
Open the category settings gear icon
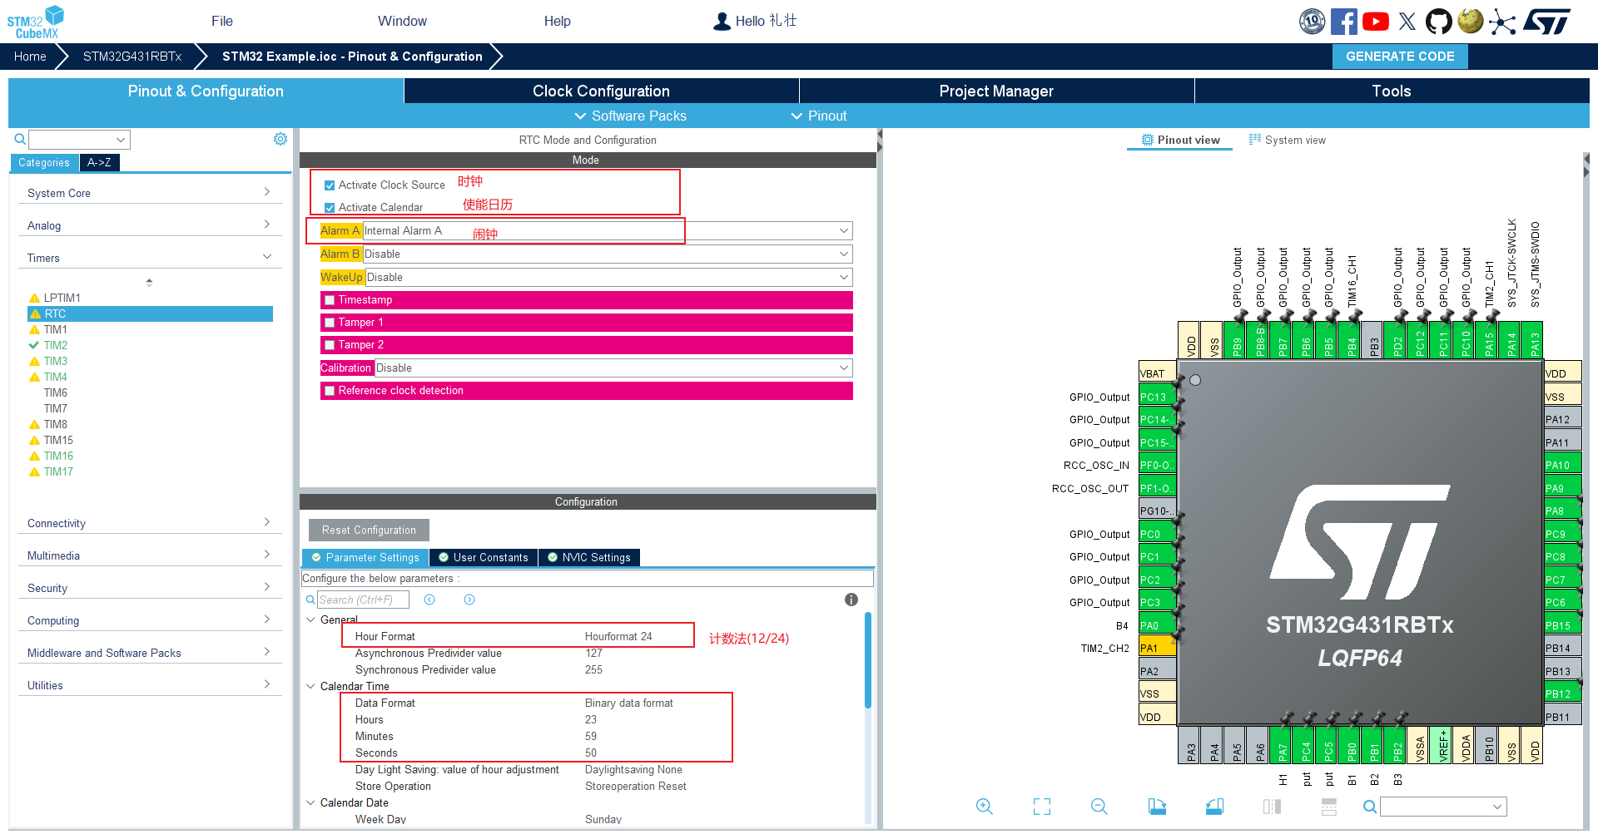coord(280,139)
